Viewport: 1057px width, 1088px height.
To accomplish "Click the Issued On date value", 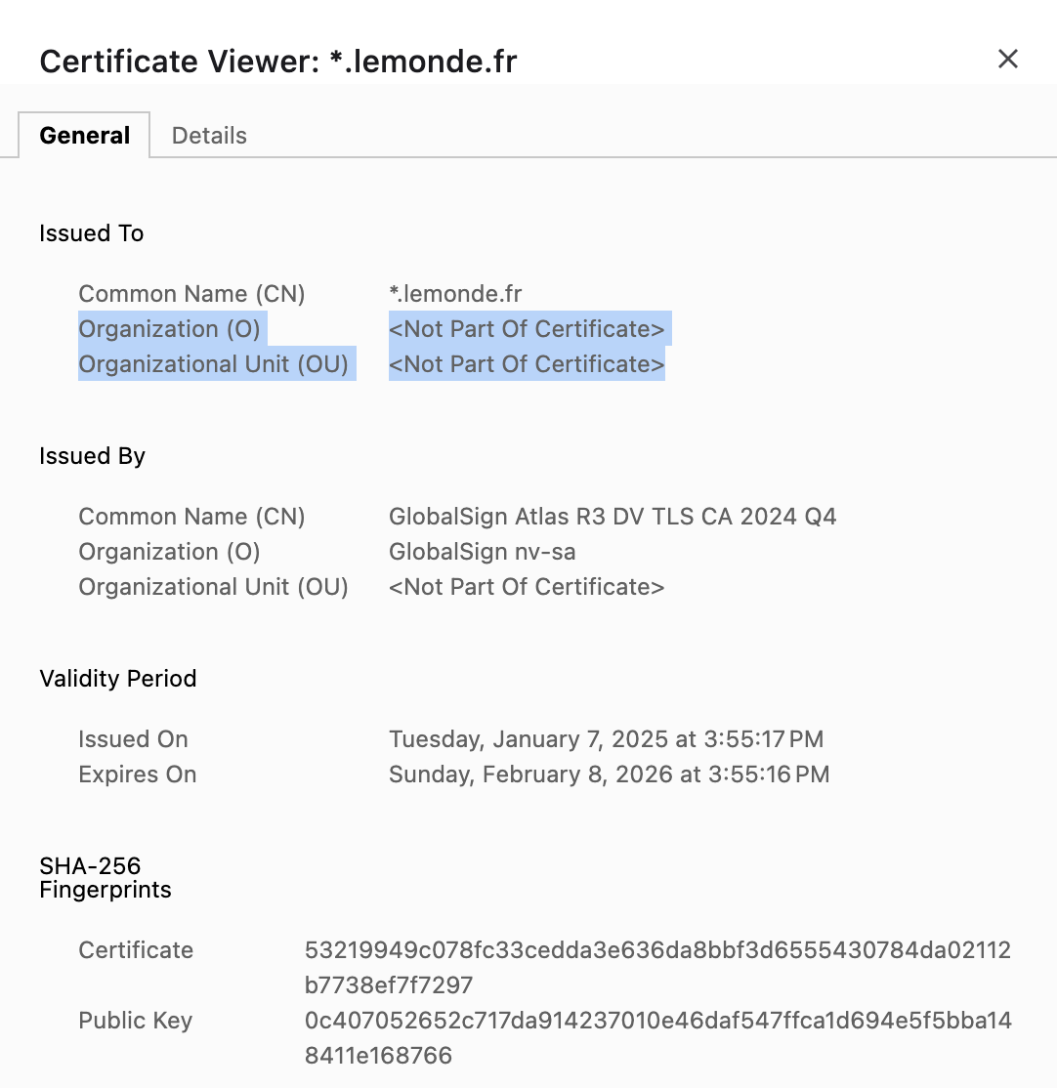I will (x=606, y=739).
